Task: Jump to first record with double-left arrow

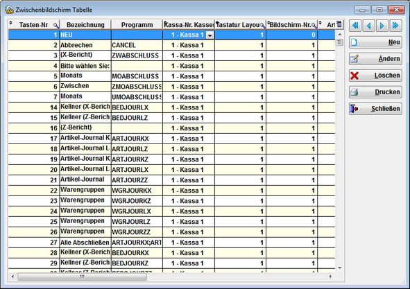Action: pos(355,26)
